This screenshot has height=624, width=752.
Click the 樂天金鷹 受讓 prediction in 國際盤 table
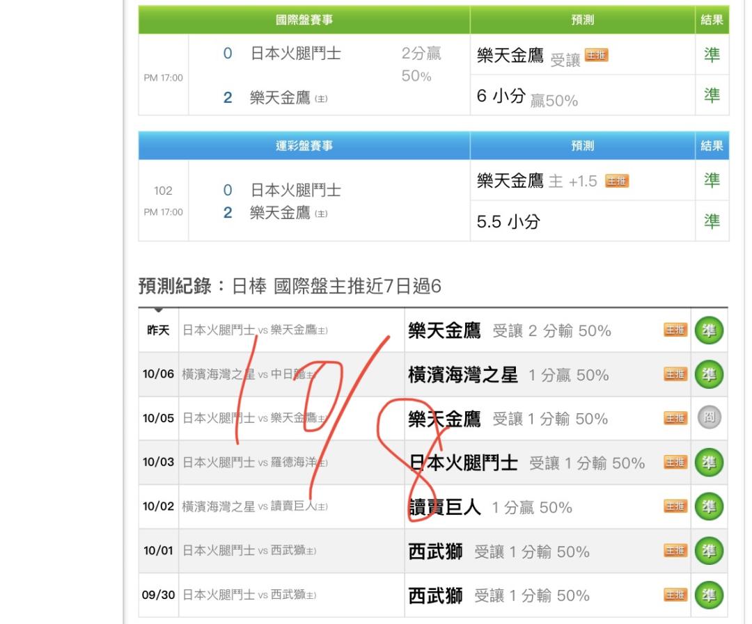[x=528, y=56]
